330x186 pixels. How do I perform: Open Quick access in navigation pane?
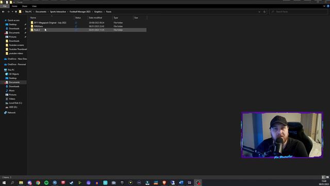tap(13, 21)
